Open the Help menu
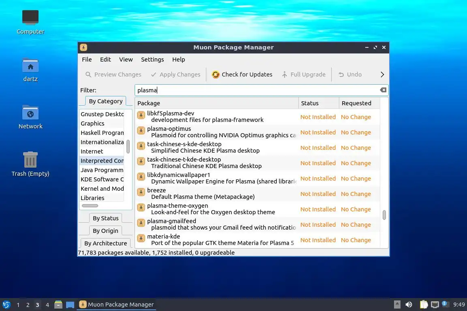Viewport: 467px width, 311px height. 179,60
